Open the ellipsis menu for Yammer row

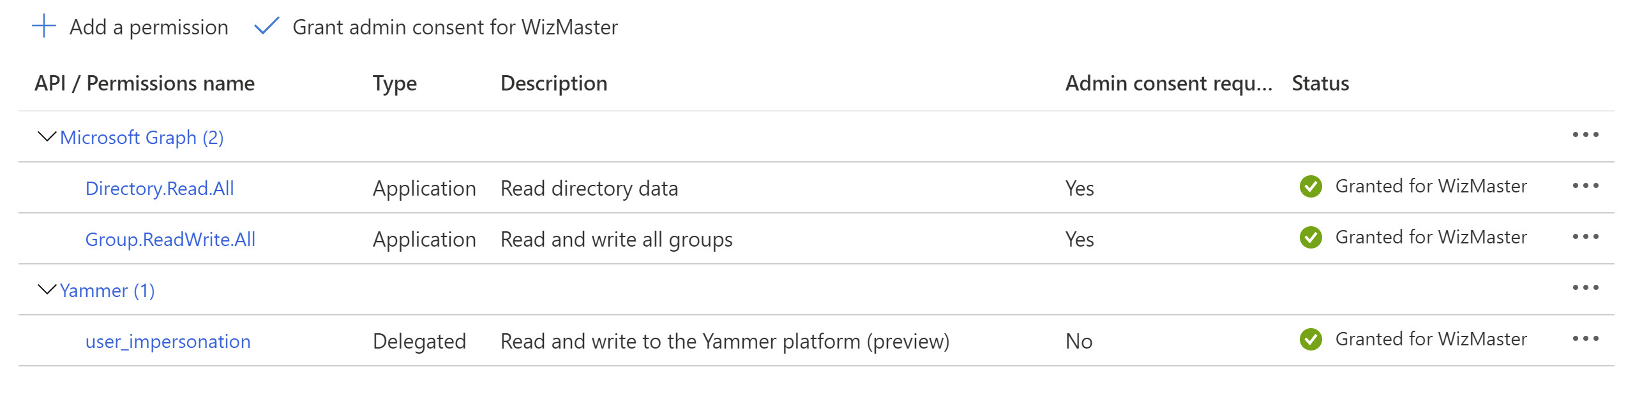(x=1585, y=287)
